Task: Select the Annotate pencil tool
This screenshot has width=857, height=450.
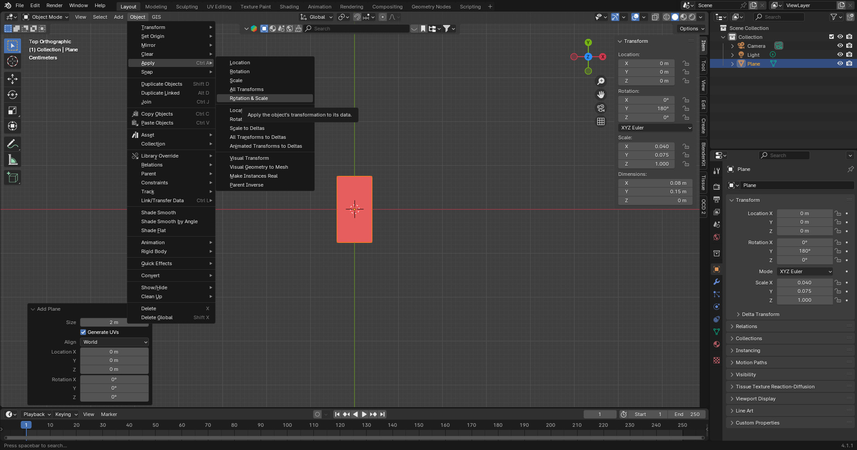Action: pyautogui.click(x=13, y=144)
